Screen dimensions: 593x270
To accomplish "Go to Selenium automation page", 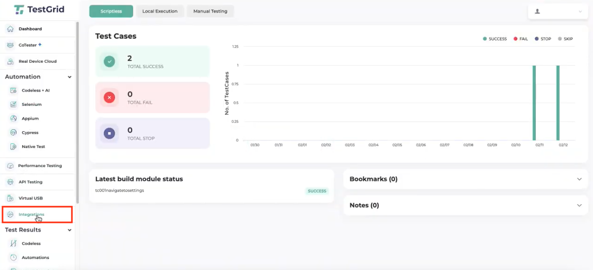I will pyautogui.click(x=32, y=104).
